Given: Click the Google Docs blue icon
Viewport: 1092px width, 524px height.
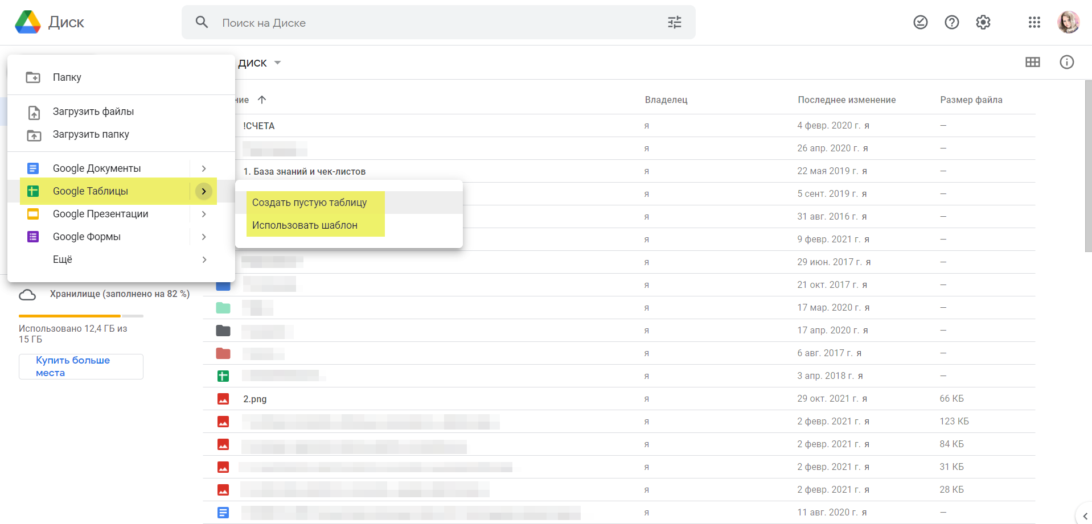Looking at the screenshot, I should 33,168.
